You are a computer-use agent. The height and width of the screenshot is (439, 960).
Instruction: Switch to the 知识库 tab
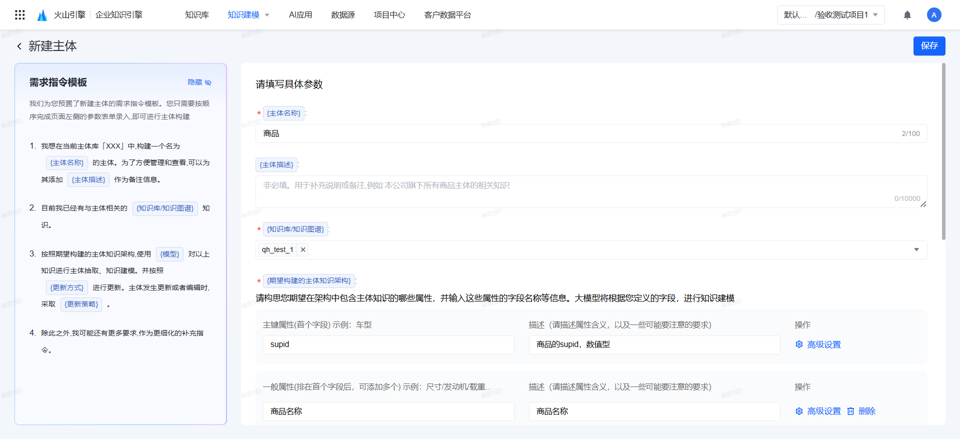(x=197, y=15)
